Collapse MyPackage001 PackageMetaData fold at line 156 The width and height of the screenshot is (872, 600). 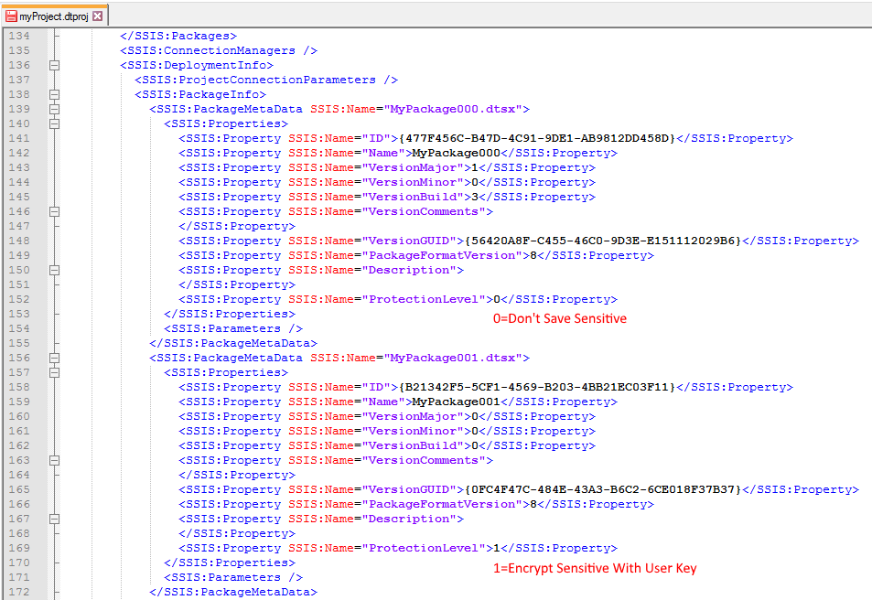(x=54, y=358)
